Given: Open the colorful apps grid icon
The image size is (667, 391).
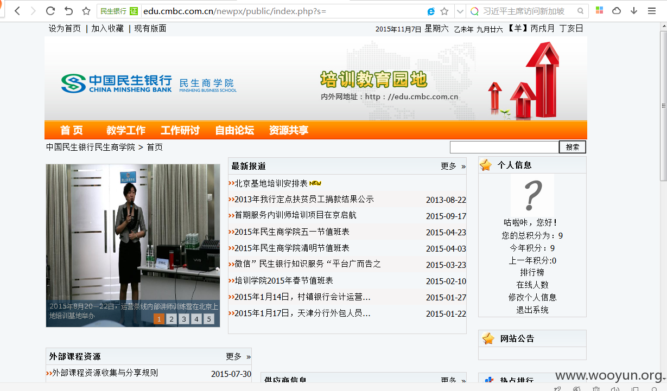Looking at the screenshot, I should [x=599, y=11].
